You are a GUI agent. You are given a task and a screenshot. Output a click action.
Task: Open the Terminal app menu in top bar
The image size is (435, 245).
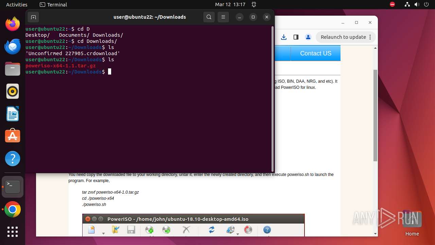(53, 4)
